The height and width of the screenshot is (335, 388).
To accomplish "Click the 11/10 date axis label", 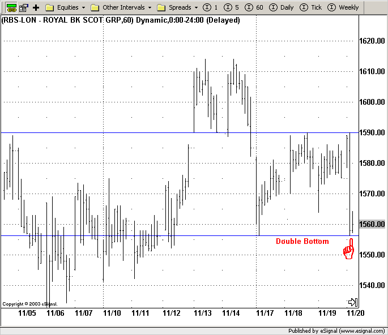I will [x=112, y=313].
